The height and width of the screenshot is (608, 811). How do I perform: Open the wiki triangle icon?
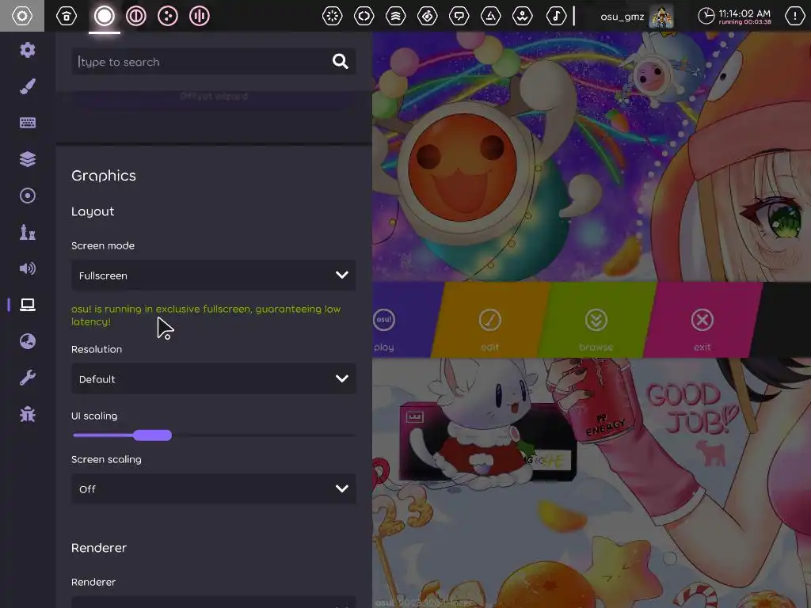[x=490, y=16]
